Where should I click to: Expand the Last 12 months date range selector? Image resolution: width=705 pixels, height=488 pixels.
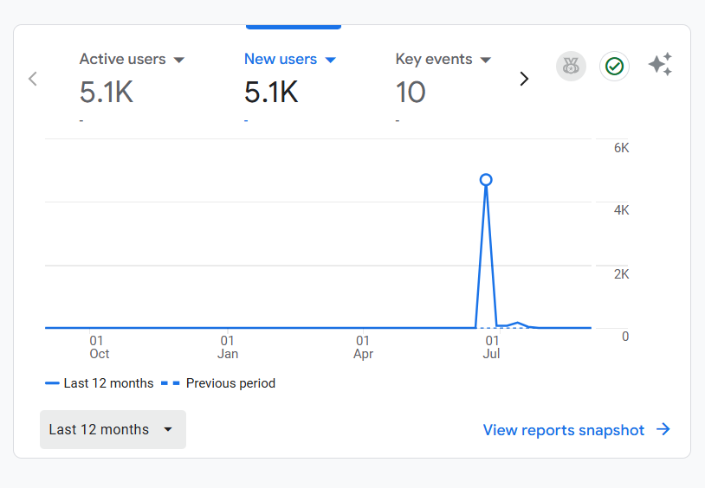(x=113, y=429)
